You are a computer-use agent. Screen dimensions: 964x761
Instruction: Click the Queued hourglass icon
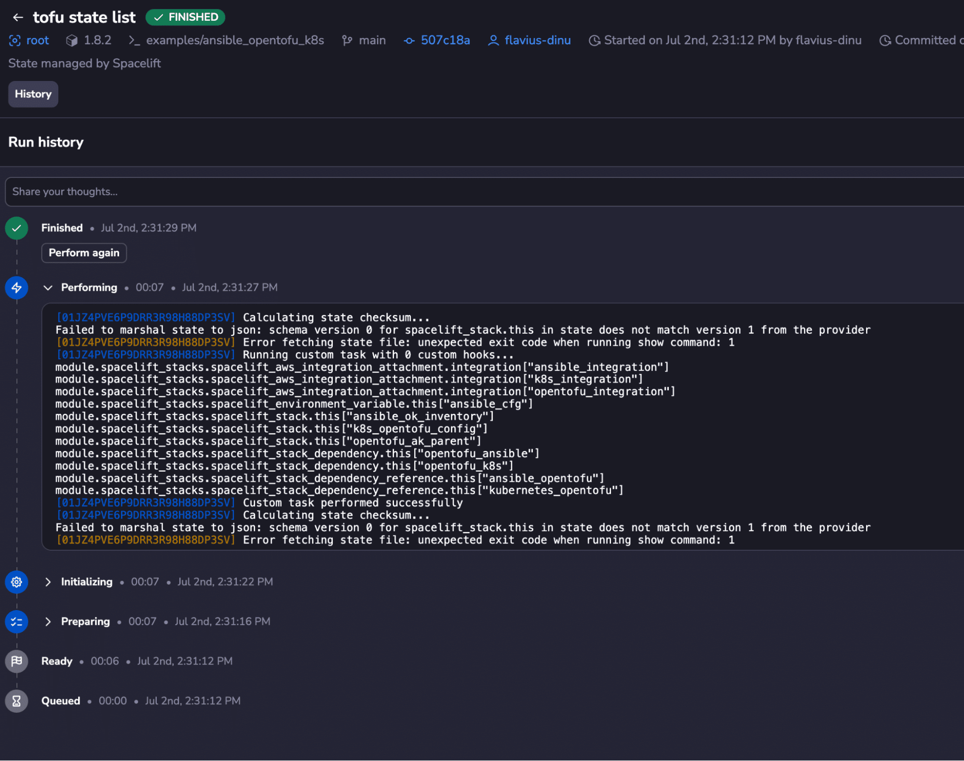(x=16, y=701)
